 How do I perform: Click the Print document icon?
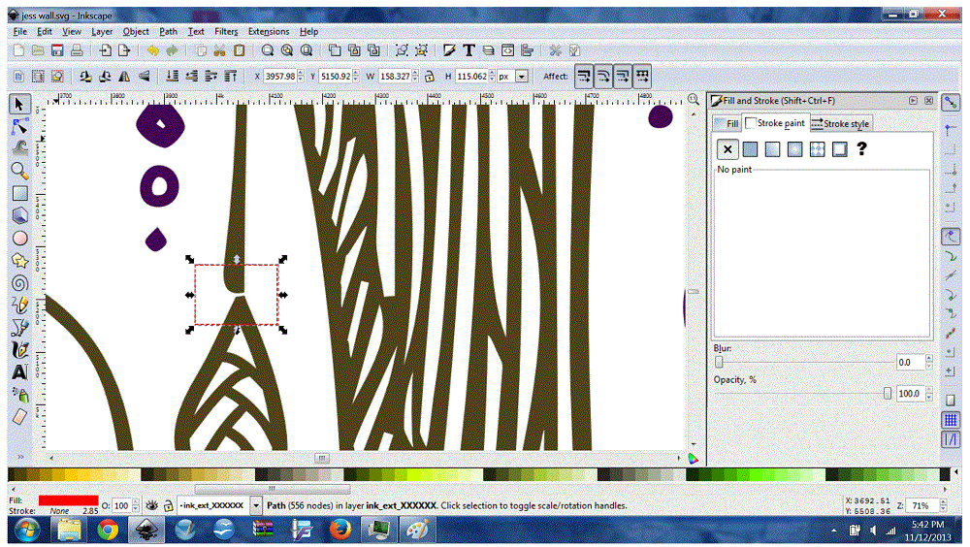point(77,50)
